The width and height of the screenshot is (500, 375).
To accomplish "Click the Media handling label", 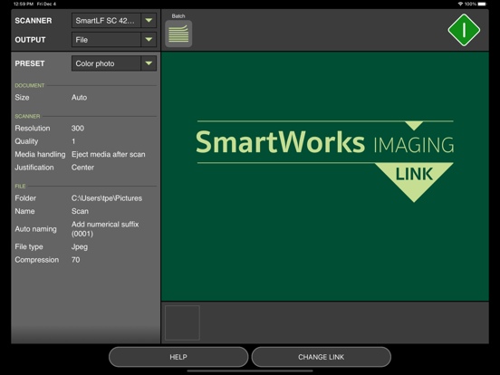I will tap(40, 154).
